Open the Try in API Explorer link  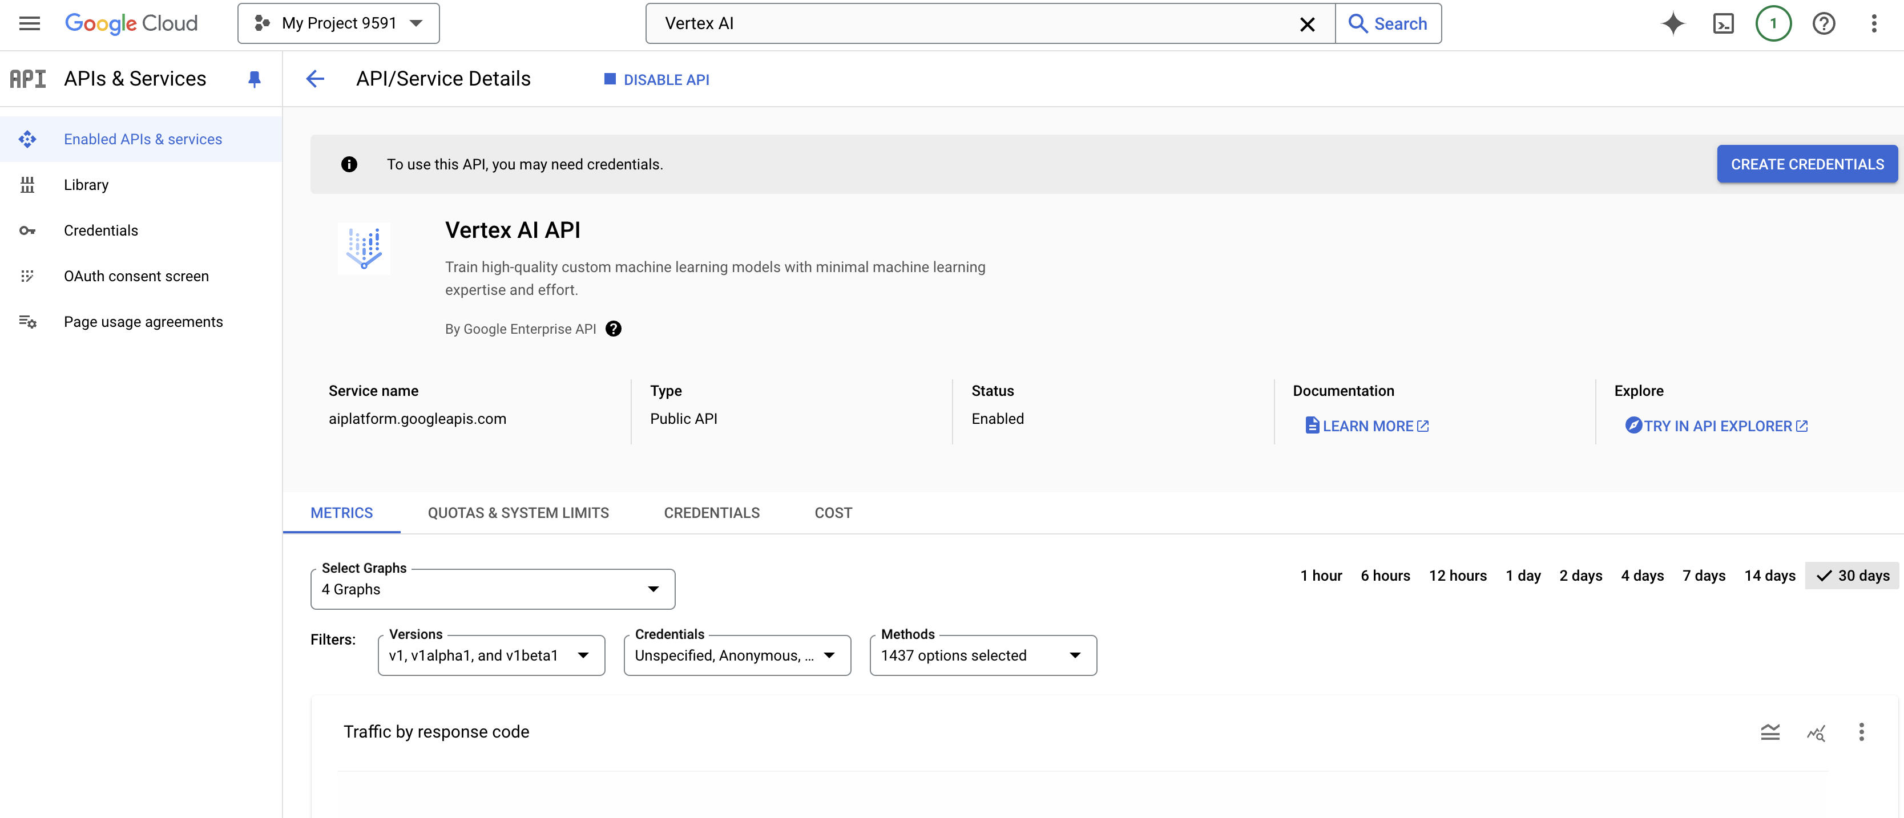(x=1716, y=426)
